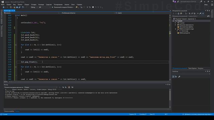The image size is (214, 120).
Task: Open the x86 platform dropdown
Action: click(x=44, y=7)
